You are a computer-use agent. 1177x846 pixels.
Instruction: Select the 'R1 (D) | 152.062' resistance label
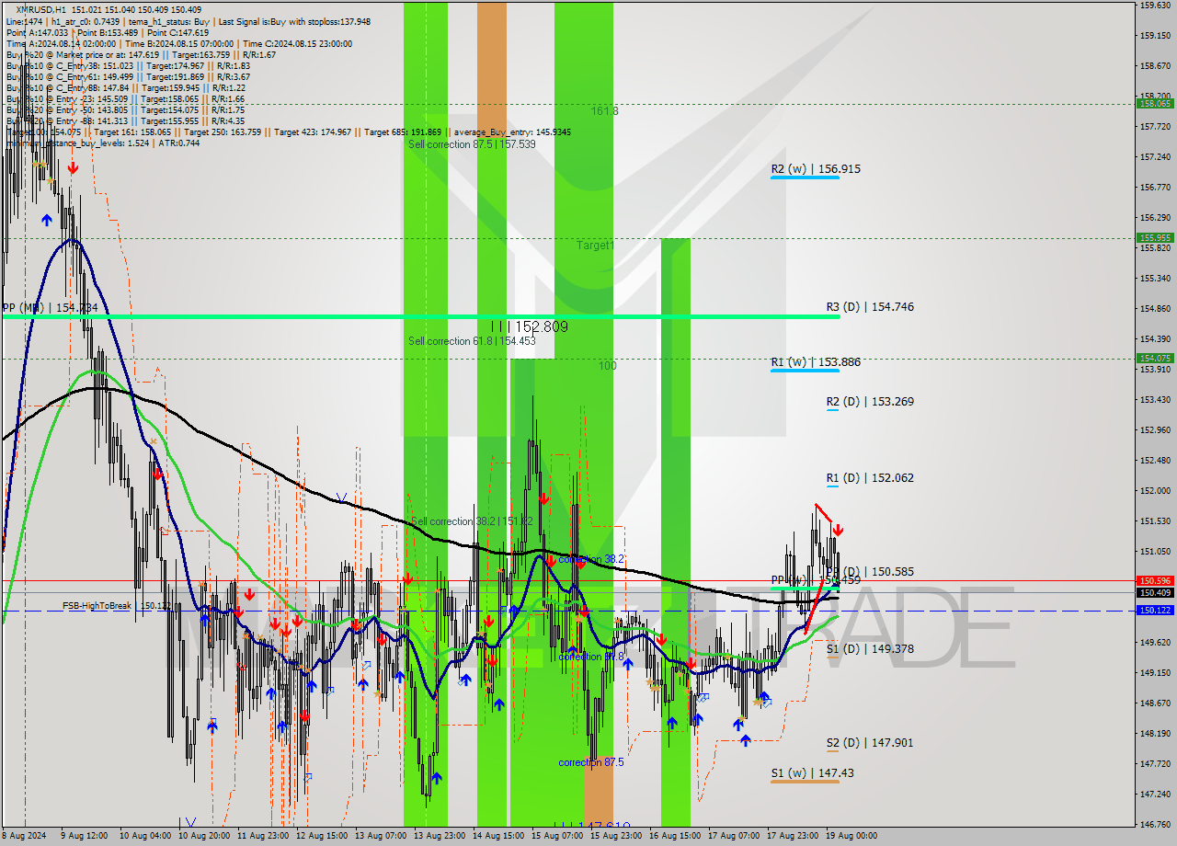tap(870, 478)
